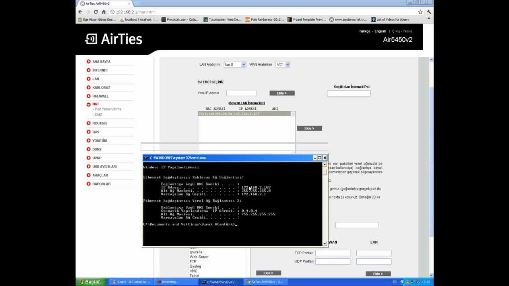The height and width of the screenshot is (286, 509).
Task: Select LAN client row 192.168.2.107
Action: [245, 114]
